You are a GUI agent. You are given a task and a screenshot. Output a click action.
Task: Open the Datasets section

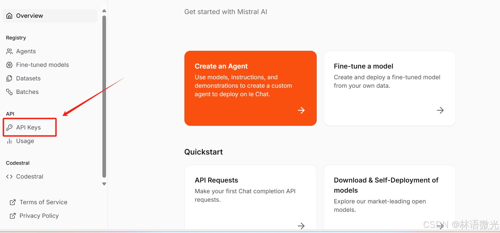(x=28, y=78)
